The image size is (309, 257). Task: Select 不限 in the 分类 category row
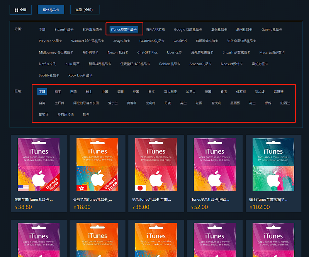coord(42,30)
